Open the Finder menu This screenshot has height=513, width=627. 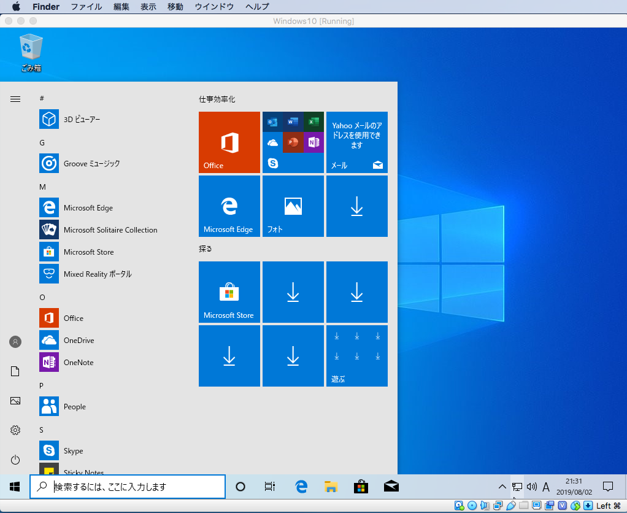46,6
